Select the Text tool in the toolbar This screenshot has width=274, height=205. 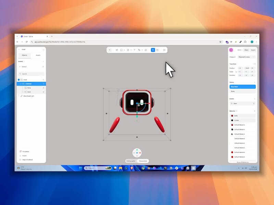coord(134,50)
